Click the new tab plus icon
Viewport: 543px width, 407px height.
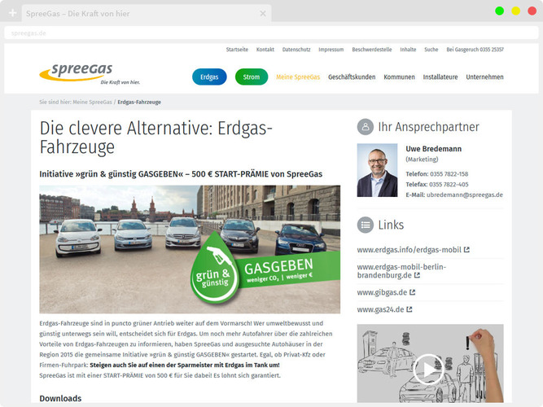pyautogui.click(x=13, y=14)
